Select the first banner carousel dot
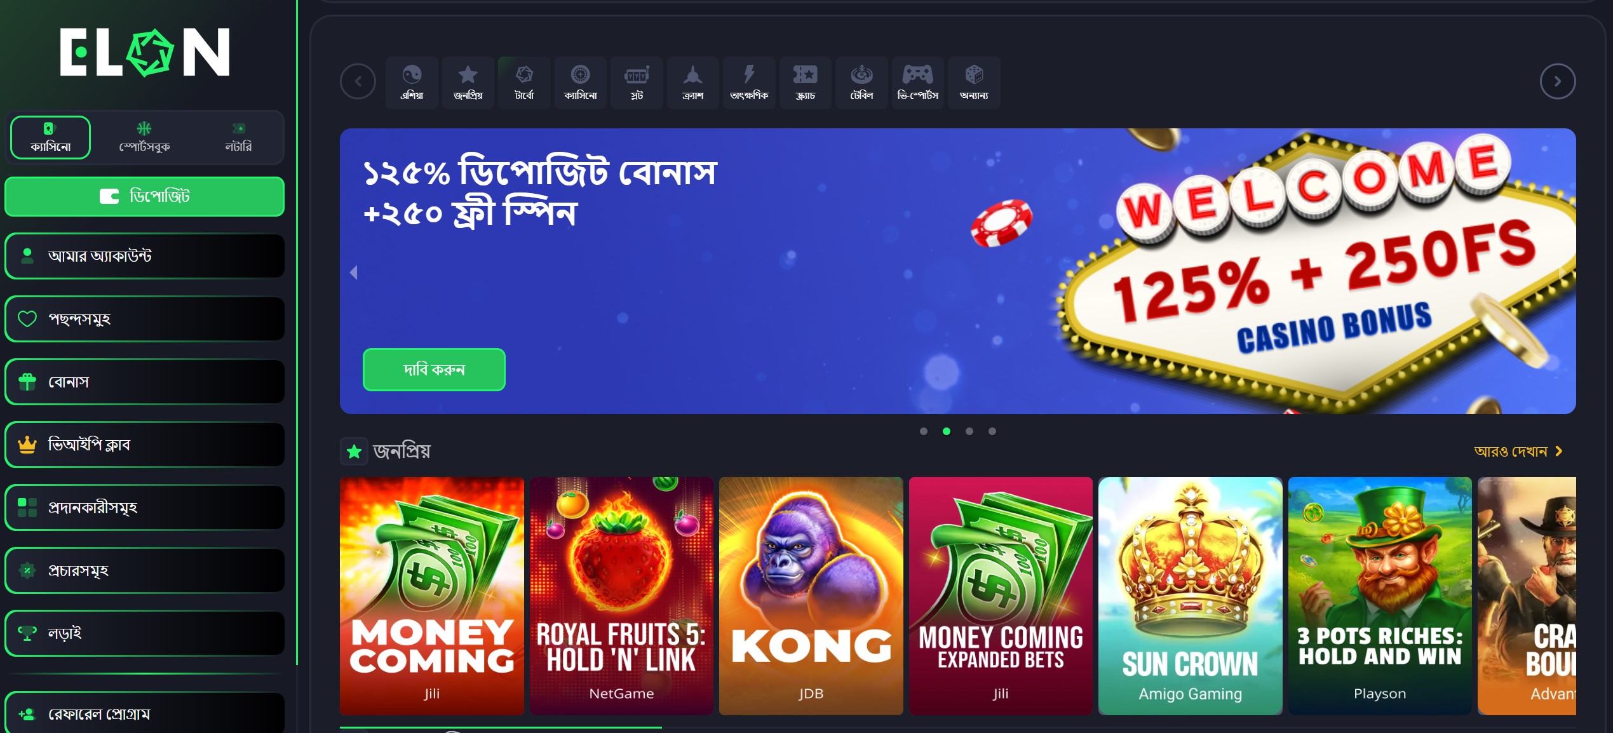This screenshot has width=1613, height=733. coord(924,431)
